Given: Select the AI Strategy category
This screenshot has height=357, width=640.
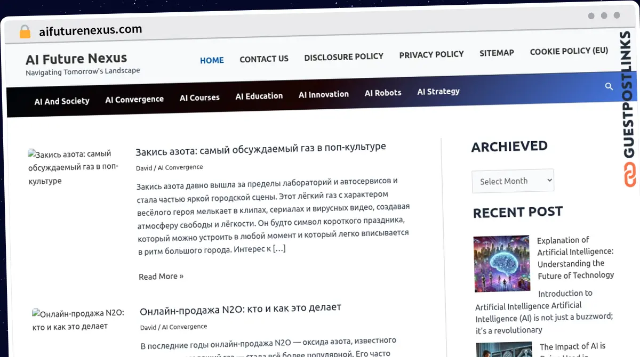Looking at the screenshot, I should 438,91.
